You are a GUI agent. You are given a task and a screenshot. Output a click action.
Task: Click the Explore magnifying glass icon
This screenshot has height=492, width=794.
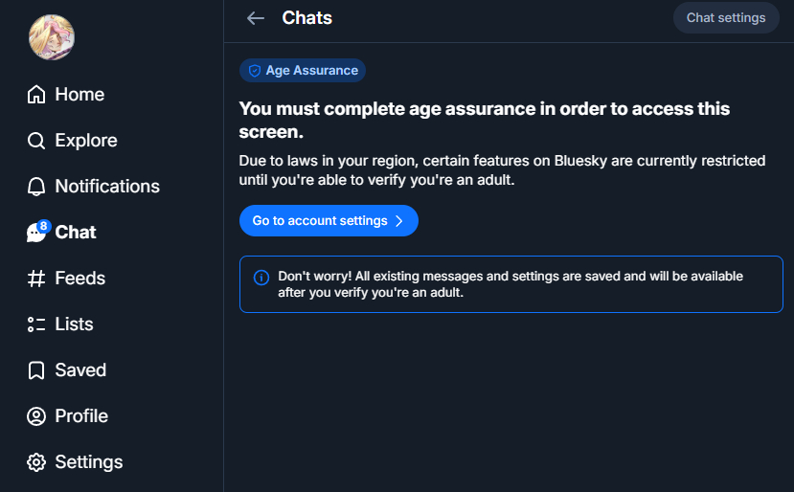pyautogui.click(x=36, y=141)
